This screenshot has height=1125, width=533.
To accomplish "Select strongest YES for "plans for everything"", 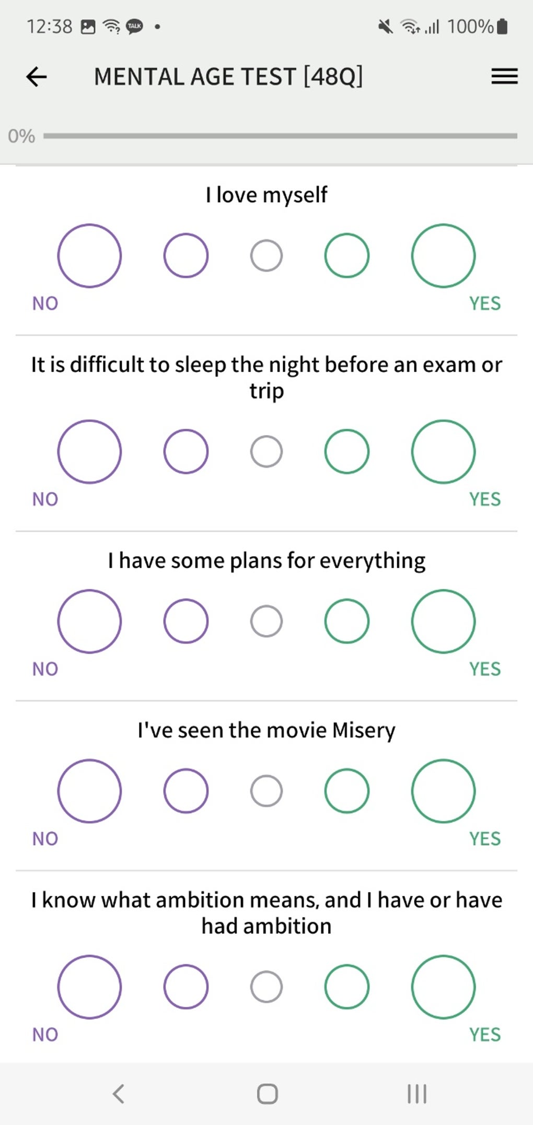I will (443, 622).
